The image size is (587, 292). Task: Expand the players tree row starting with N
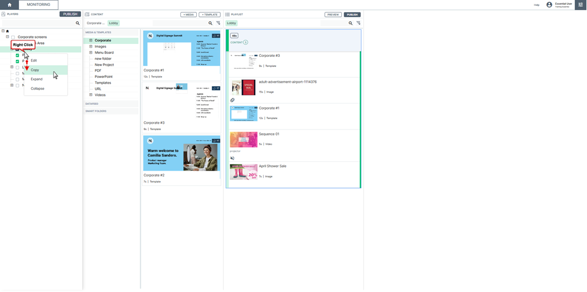click(12, 85)
